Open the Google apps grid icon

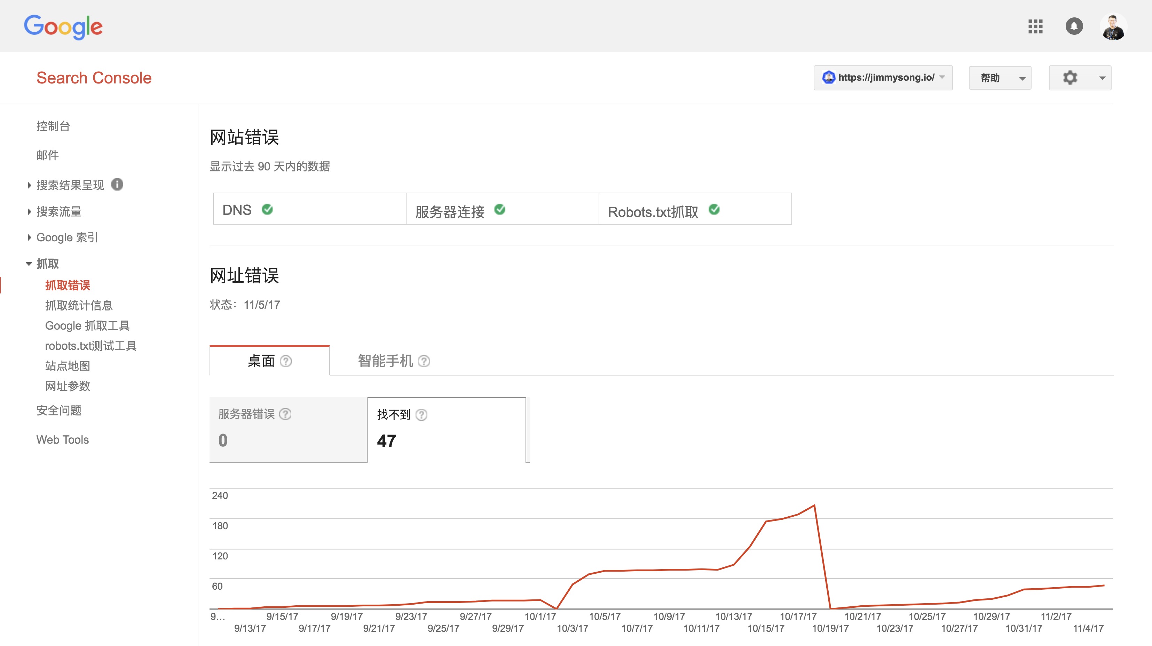pos(1035,26)
